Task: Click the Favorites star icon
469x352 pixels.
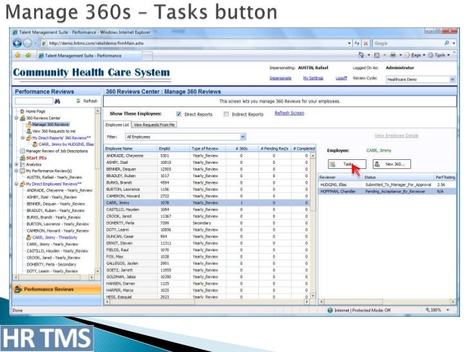Action: [17, 55]
